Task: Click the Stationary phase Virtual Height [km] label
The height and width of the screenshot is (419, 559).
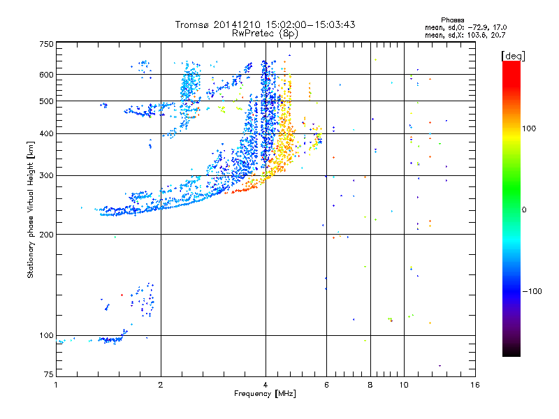Action: point(31,209)
